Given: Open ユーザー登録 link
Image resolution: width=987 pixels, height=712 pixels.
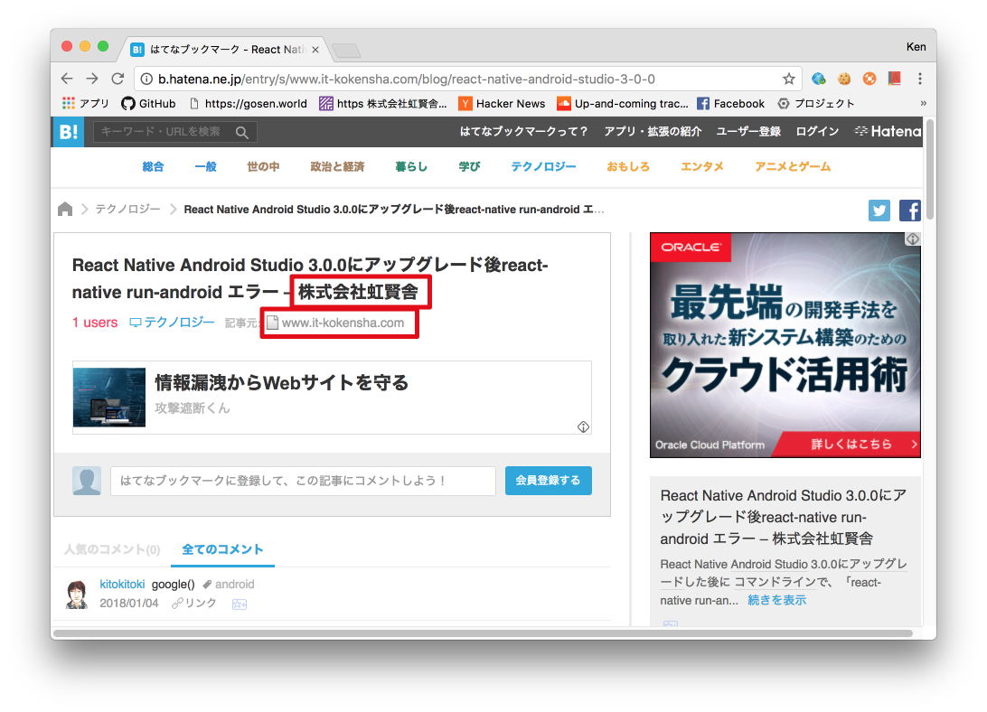Looking at the screenshot, I should pos(748,131).
